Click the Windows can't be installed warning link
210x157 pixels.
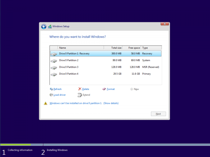click(x=75, y=103)
